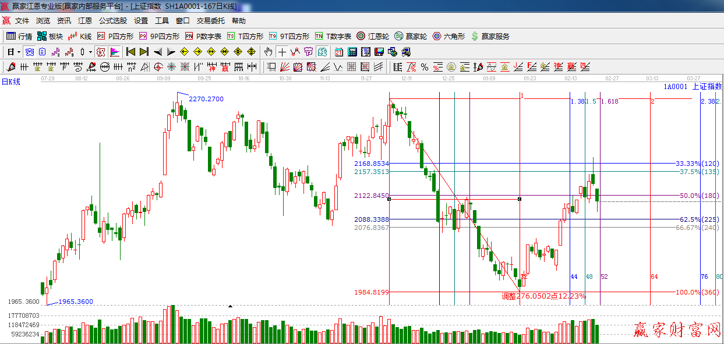This screenshot has height=344, width=724.
Task: Toggle the 权 price adjustment button
Action: [x=101, y=52]
